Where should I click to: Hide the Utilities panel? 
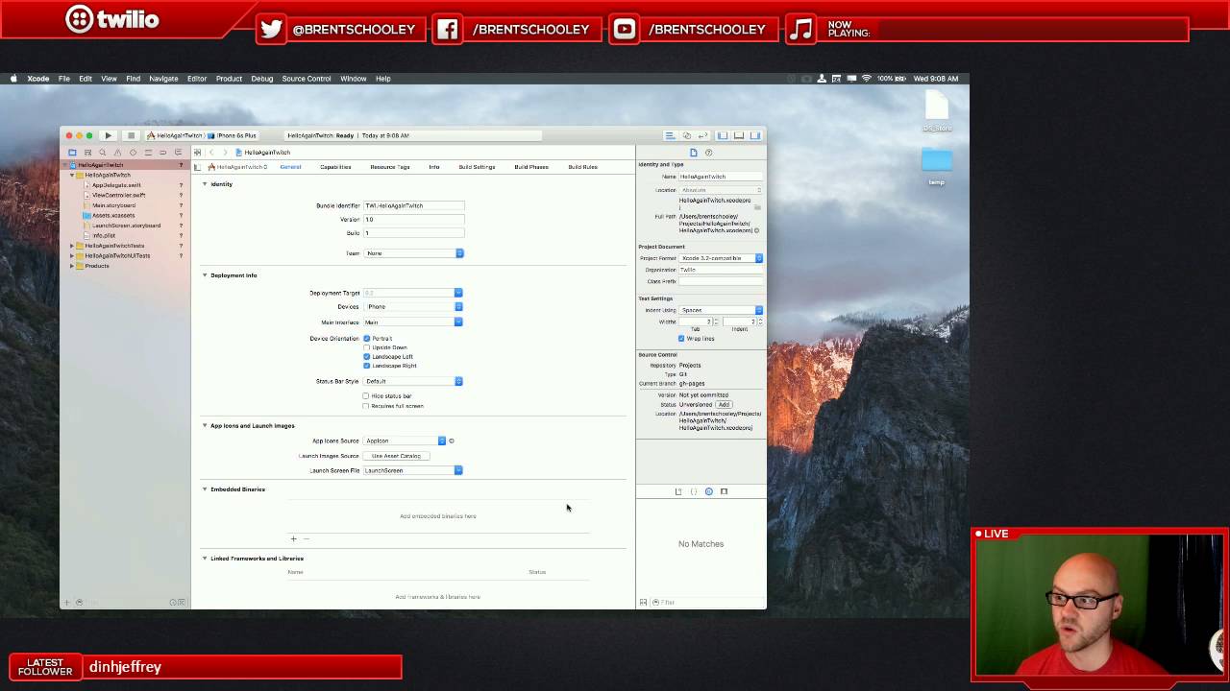pyautogui.click(x=755, y=135)
